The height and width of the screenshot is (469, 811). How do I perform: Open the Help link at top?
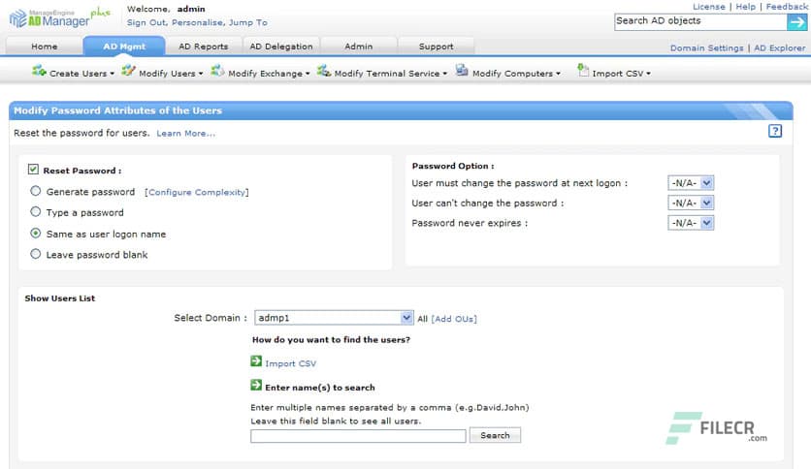click(745, 7)
